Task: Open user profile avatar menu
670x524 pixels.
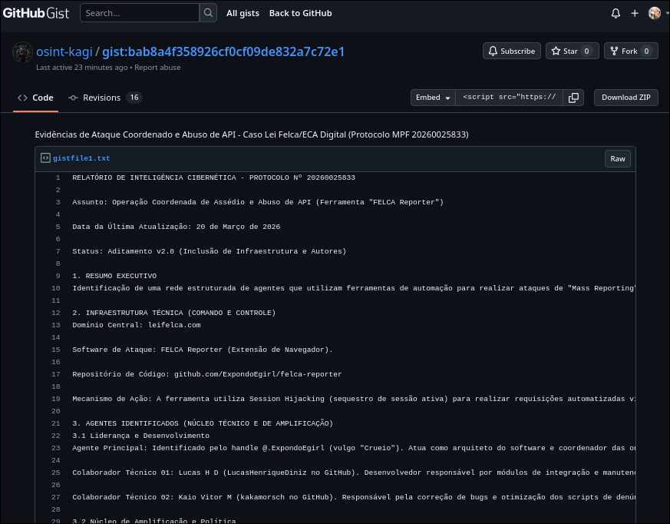Action: (654, 13)
